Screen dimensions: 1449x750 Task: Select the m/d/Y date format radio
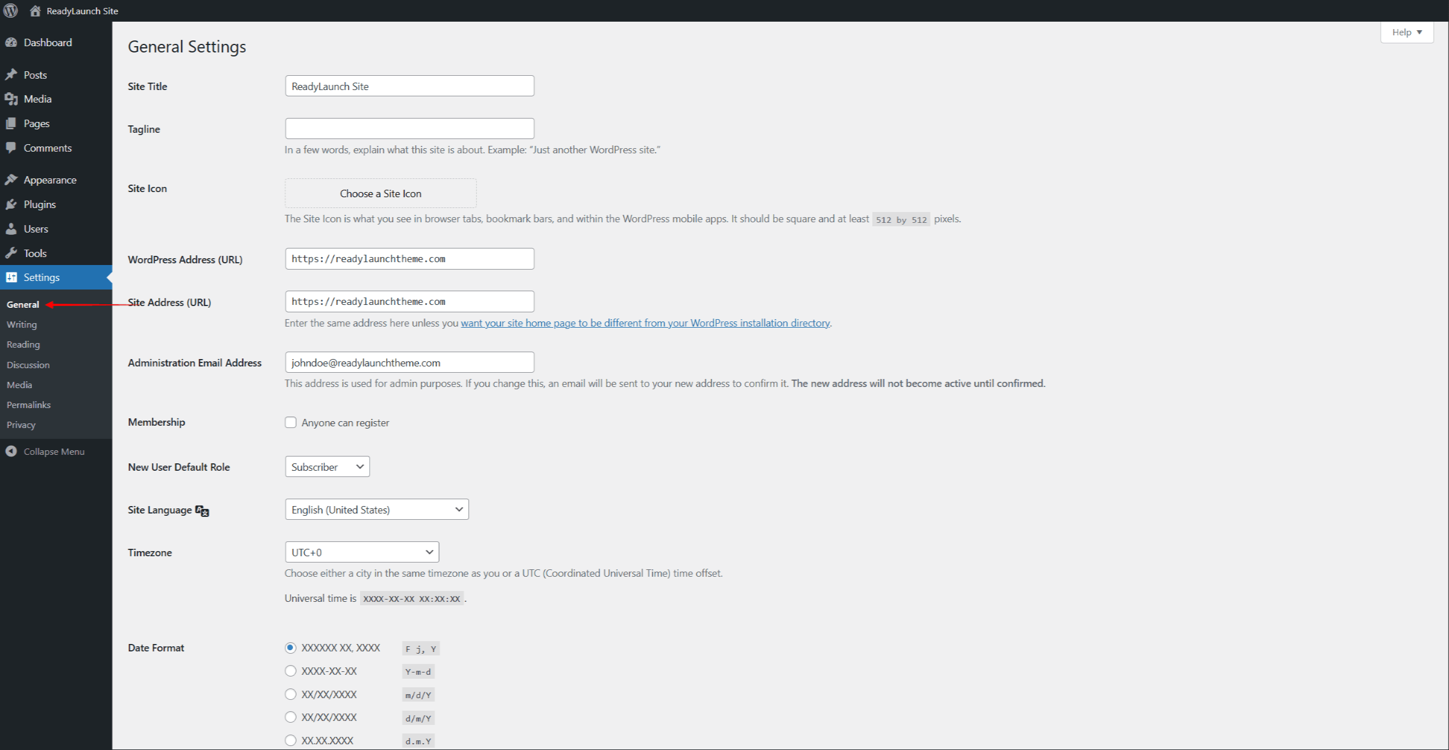[291, 694]
